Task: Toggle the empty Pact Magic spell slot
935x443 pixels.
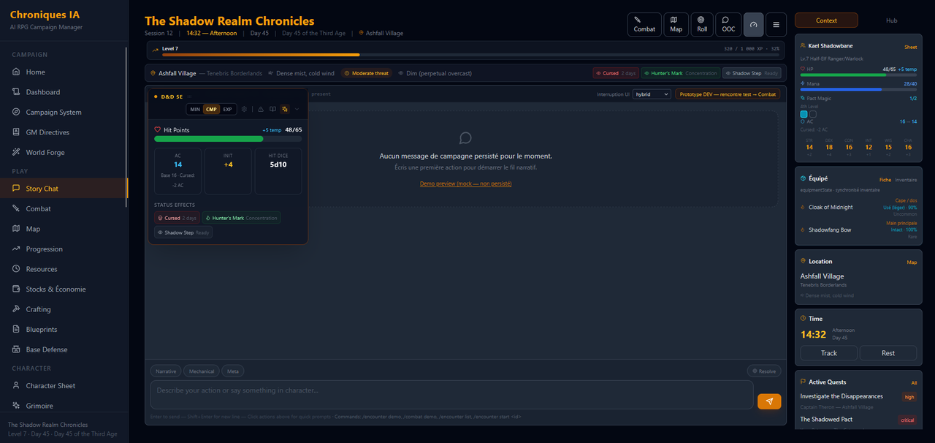Action: [813, 114]
